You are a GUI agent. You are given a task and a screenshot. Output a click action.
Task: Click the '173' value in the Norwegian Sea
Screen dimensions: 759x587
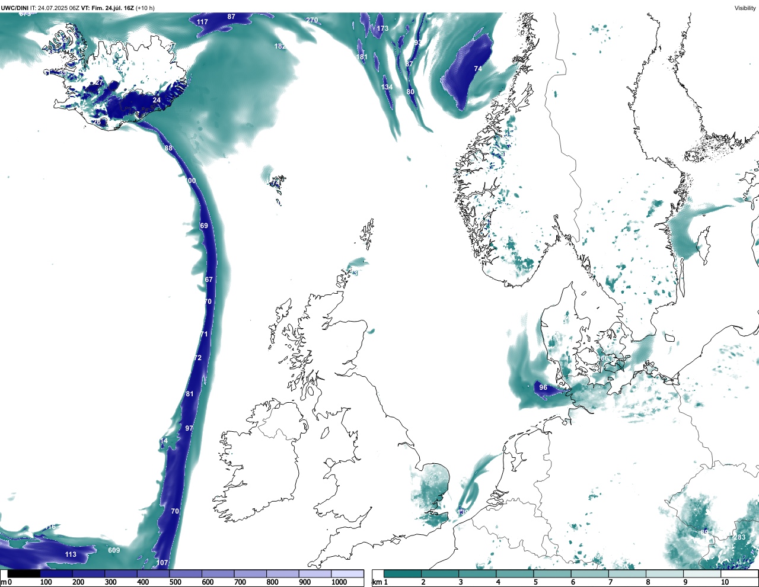coord(382,28)
